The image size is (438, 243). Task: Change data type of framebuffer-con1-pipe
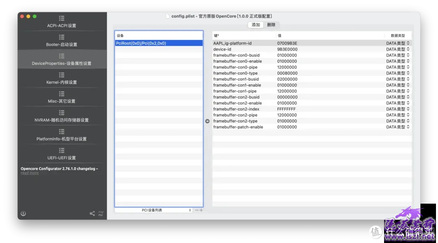398,91
